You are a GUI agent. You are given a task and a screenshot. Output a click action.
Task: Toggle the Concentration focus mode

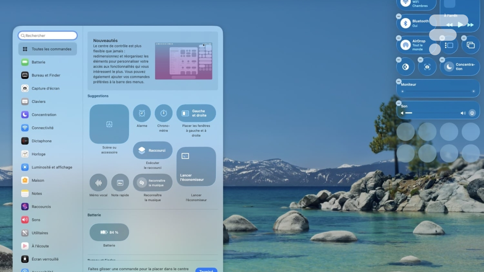click(x=449, y=67)
